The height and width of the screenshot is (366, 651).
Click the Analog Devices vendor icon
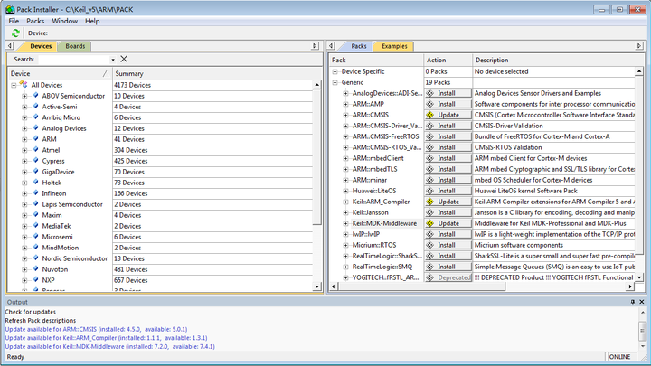35,128
